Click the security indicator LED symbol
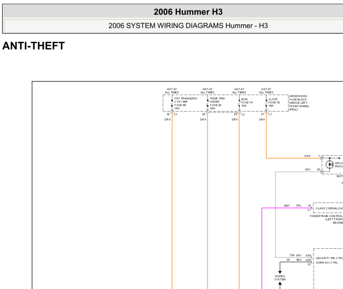343x289 pixels. pos(329,164)
